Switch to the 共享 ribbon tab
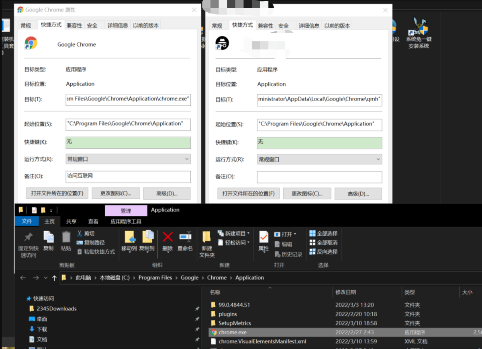This screenshot has height=349, width=482. click(x=71, y=221)
